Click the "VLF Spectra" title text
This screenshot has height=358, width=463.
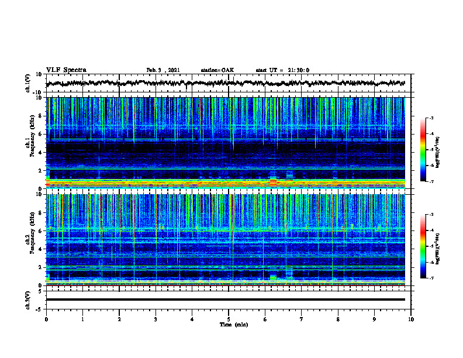click(66, 70)
